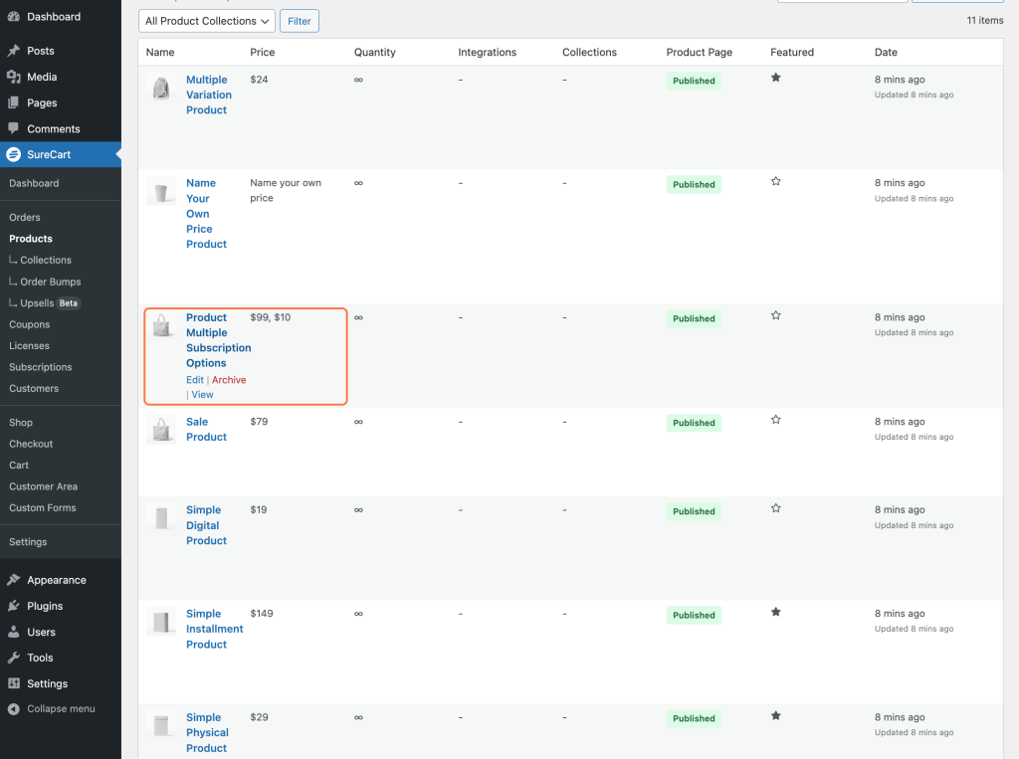Toggle featured star for Sale Product
Screen dimensions: 1019x759
click(776, 420)
